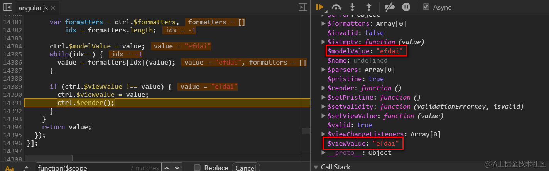Click the '7 matches' search counter

pyautogui.click(x=144, y=168)
